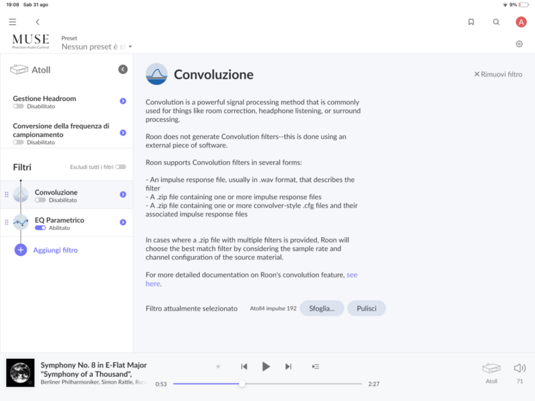The image size is (535, 401).
Task: Click the Sfoglia... button
Action: [322, 308]
